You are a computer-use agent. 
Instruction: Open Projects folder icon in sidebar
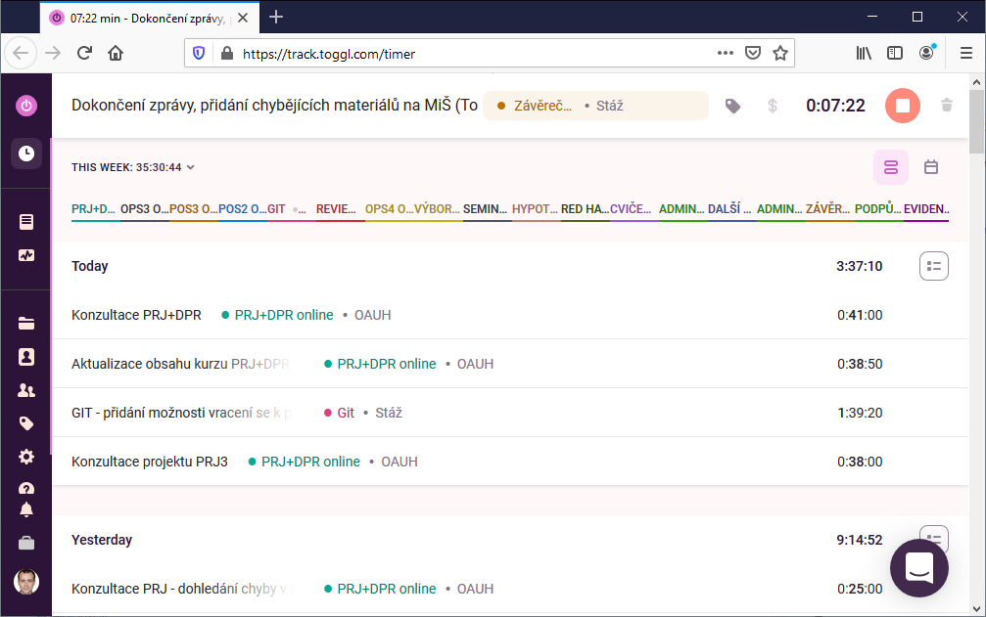click(x=26, y=324)
